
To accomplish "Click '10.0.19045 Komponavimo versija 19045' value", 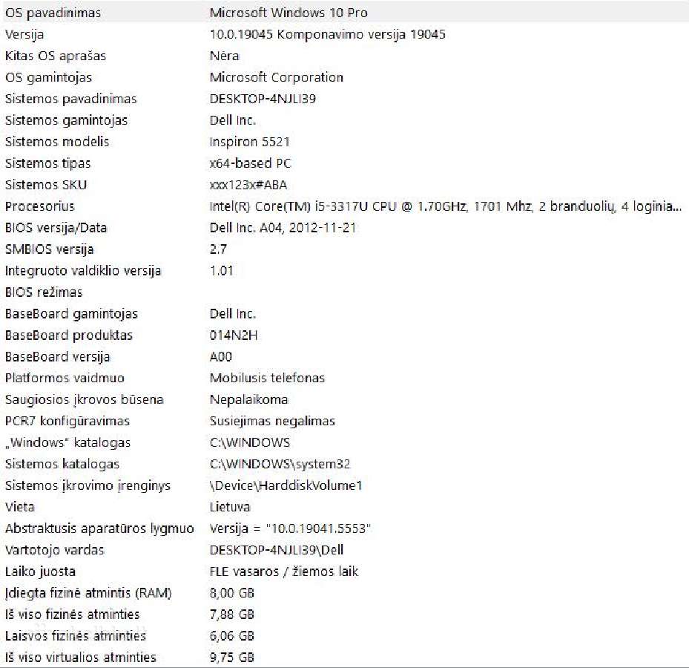I will (327, 34).
